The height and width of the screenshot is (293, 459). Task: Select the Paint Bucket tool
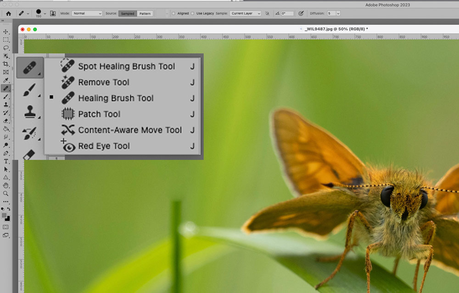(6, 129)
